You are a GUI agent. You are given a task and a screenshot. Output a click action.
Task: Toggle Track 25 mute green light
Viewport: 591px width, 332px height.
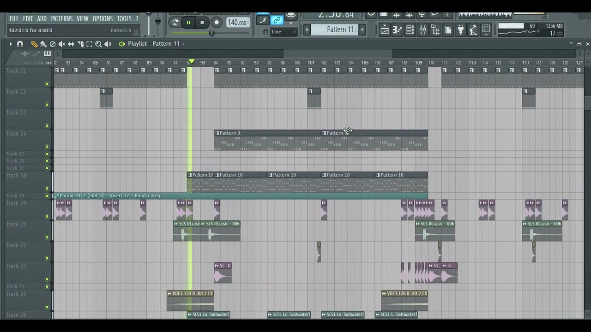click(x=47, y=307)
